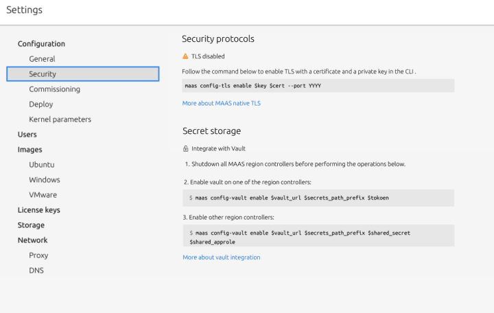
Task: Click the lock icon beside Integrate with Vault
Action: tap(185, 148)
